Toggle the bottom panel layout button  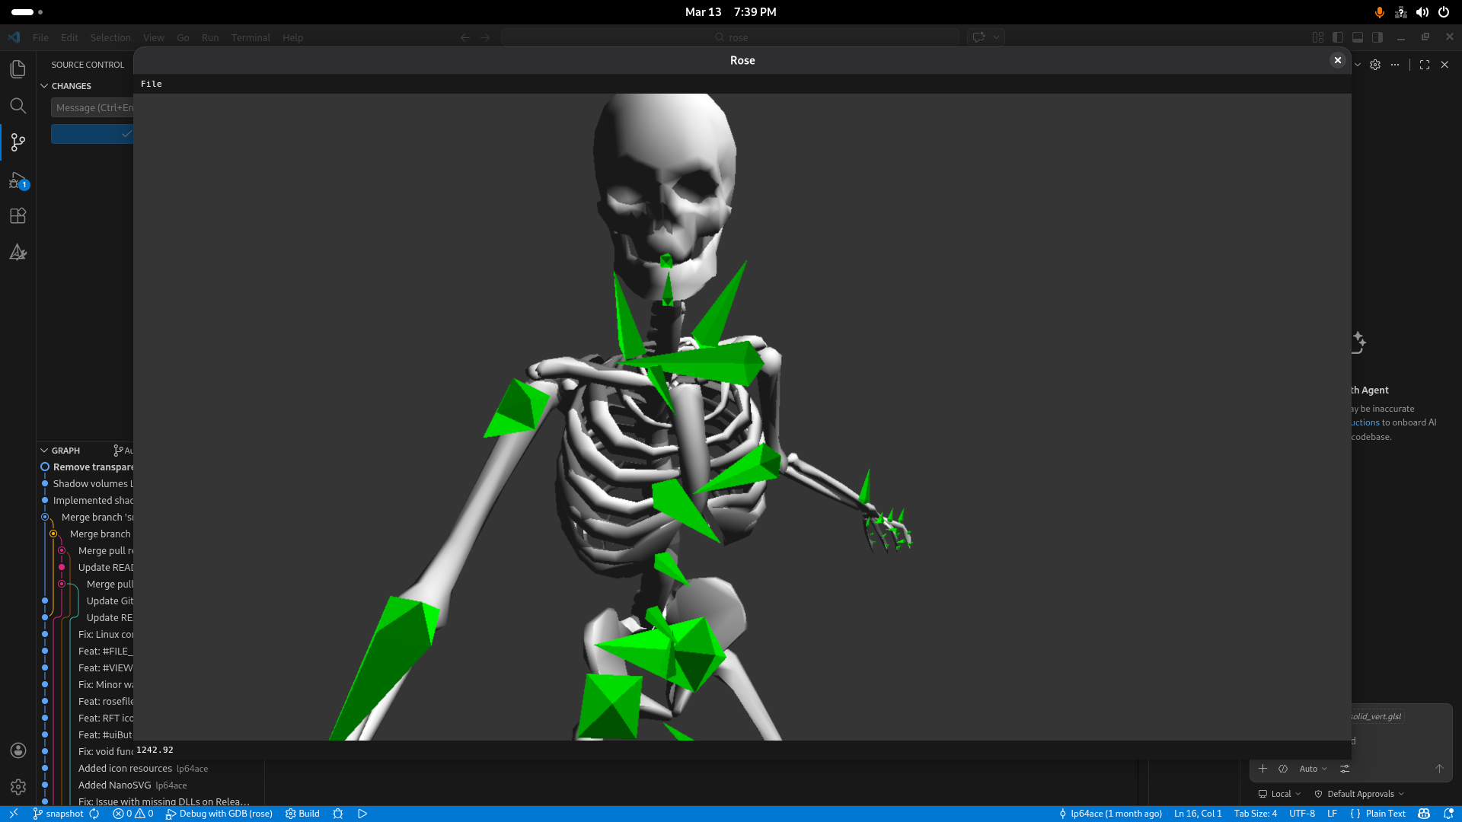click(x=1358, y=37)
